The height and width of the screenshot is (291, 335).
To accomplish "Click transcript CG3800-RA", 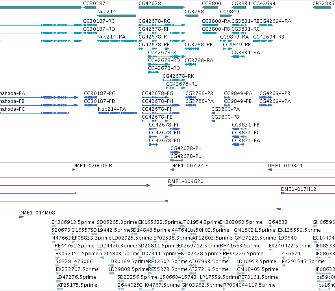I will (216, 21).
